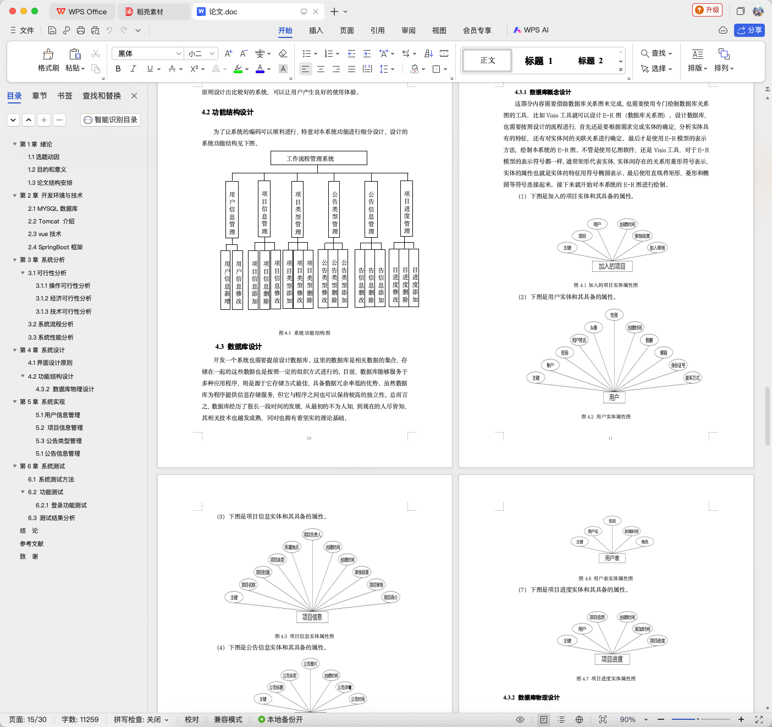Click the Format Painter (格式刷) icon
The width and height of the screenshot is (772, 727).
point(48,54)
